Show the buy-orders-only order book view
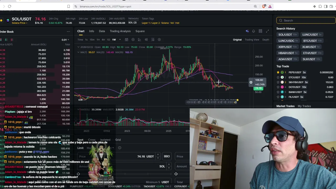 point(6,40)
